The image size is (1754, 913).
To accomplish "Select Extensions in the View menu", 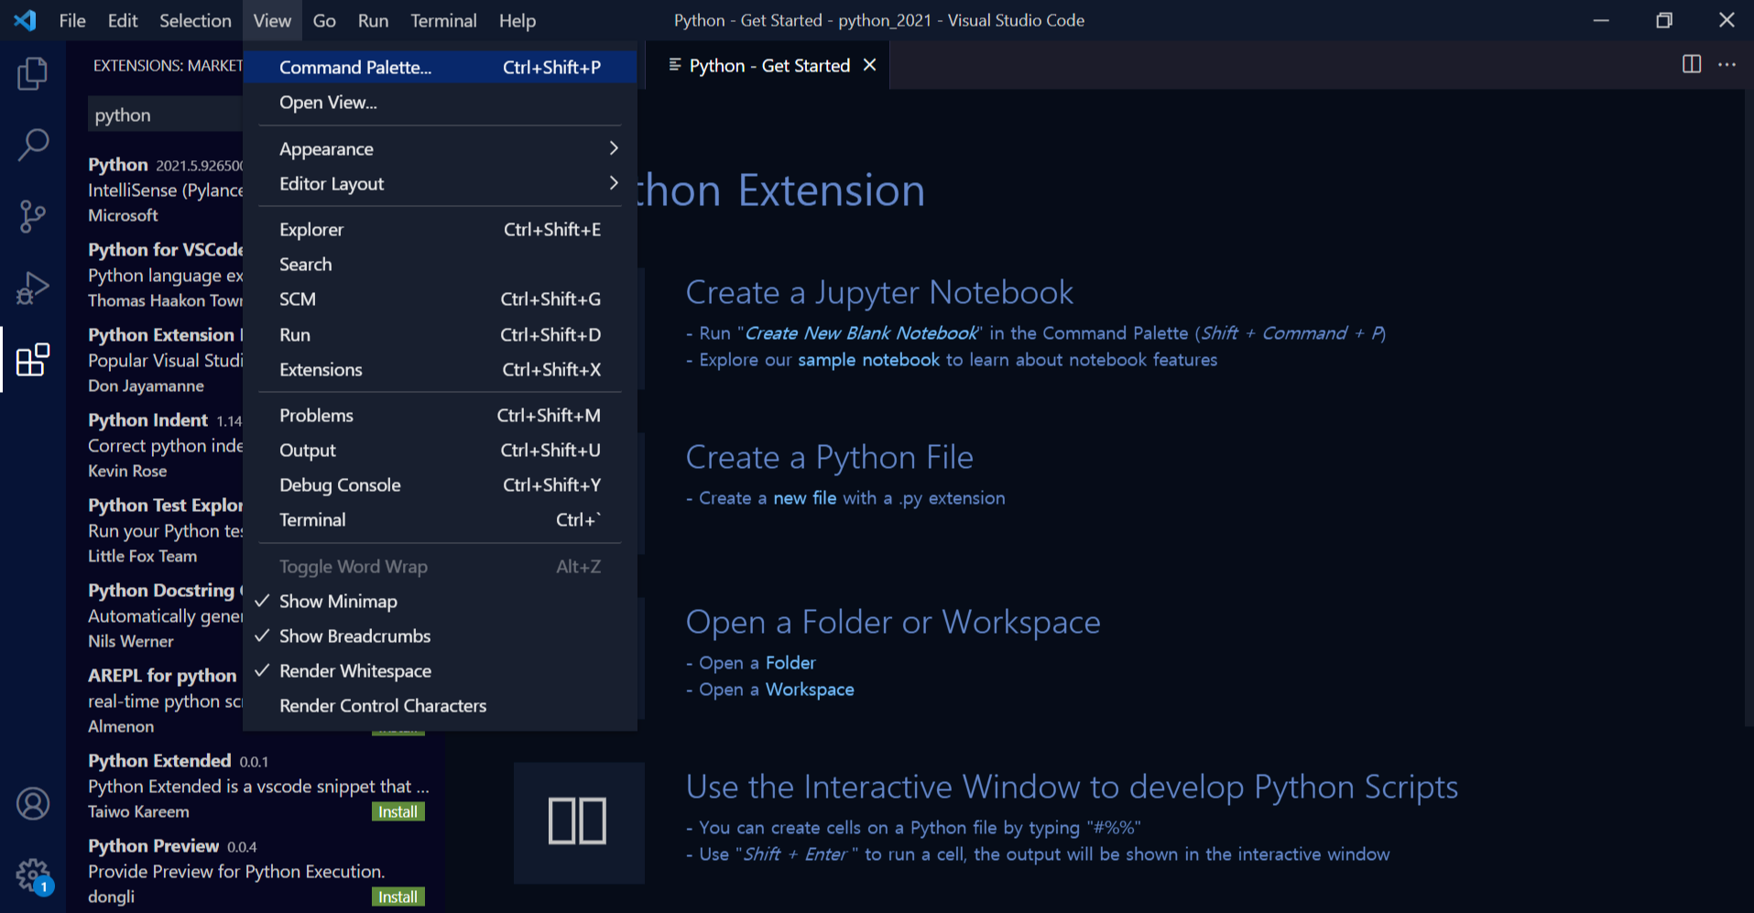I will click(441, 370).
